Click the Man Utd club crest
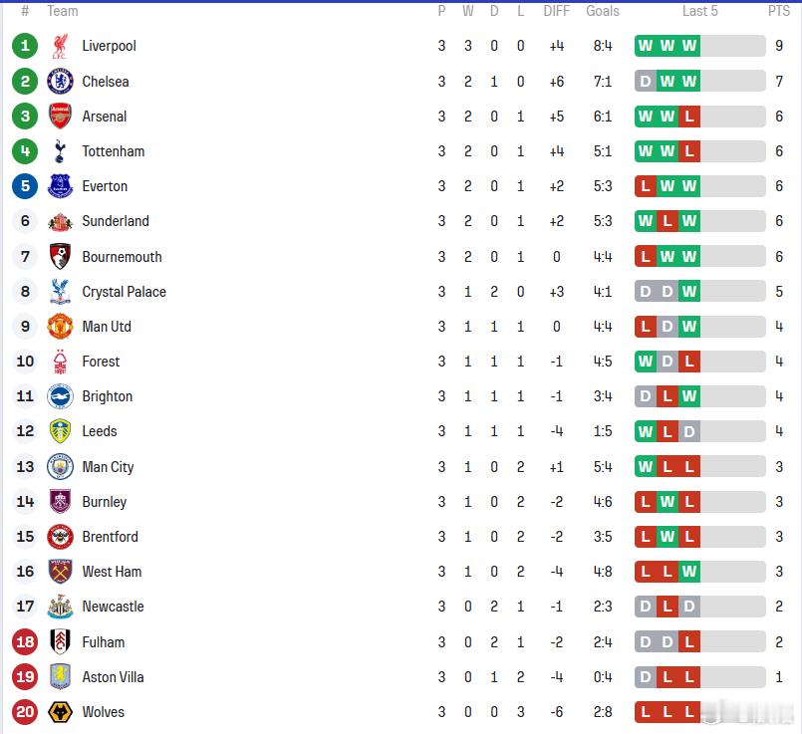This screenshot has height=734, width=802. [x=60, y=326]
